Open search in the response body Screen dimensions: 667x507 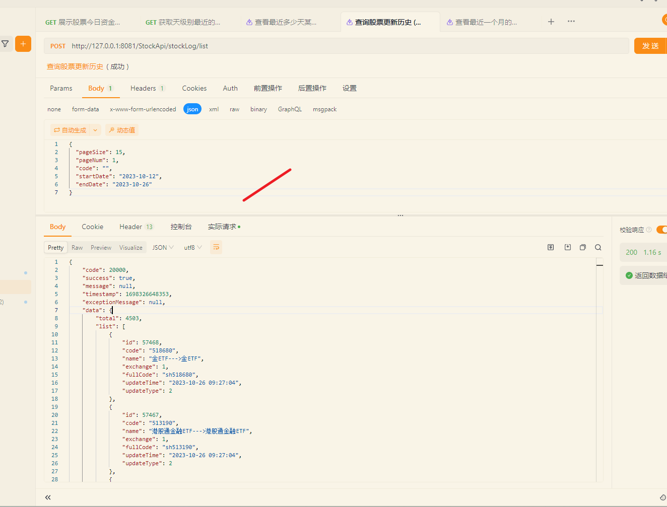coord(598,247)
